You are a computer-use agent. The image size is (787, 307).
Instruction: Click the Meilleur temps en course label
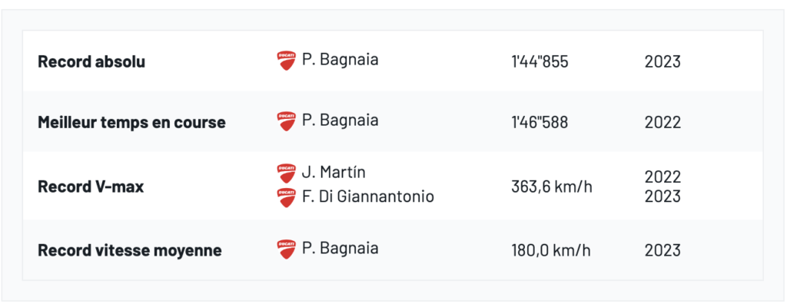[x=131, y=122]
